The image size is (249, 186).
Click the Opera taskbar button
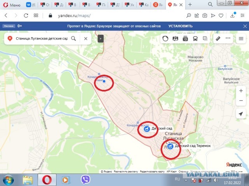point(47,180)
